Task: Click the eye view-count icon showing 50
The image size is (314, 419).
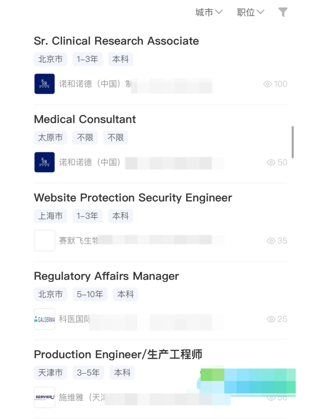Action: tap(271, 162)
